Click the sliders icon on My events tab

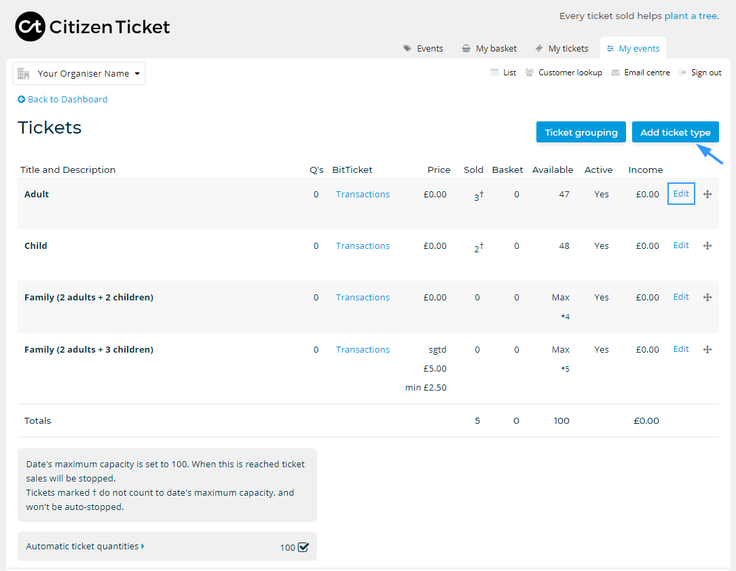(610, 47)
